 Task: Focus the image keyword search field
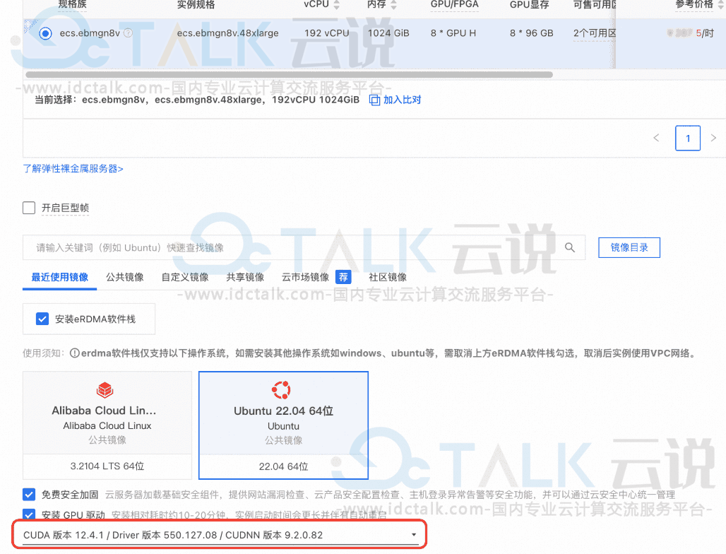coord(304,247)
